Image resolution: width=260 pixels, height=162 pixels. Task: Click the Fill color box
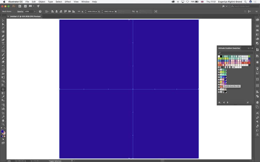2,132
